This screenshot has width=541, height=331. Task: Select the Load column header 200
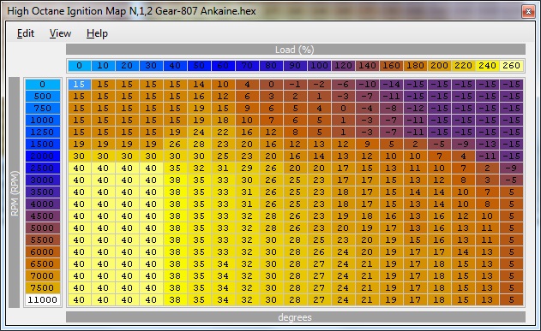tap(439, 65)
